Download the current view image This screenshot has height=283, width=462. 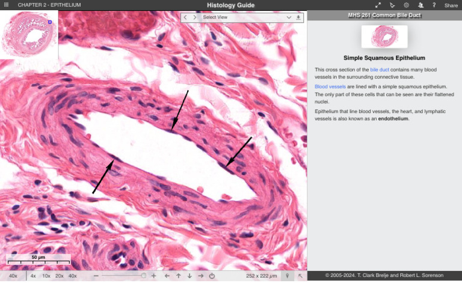[x=298, y=17]
